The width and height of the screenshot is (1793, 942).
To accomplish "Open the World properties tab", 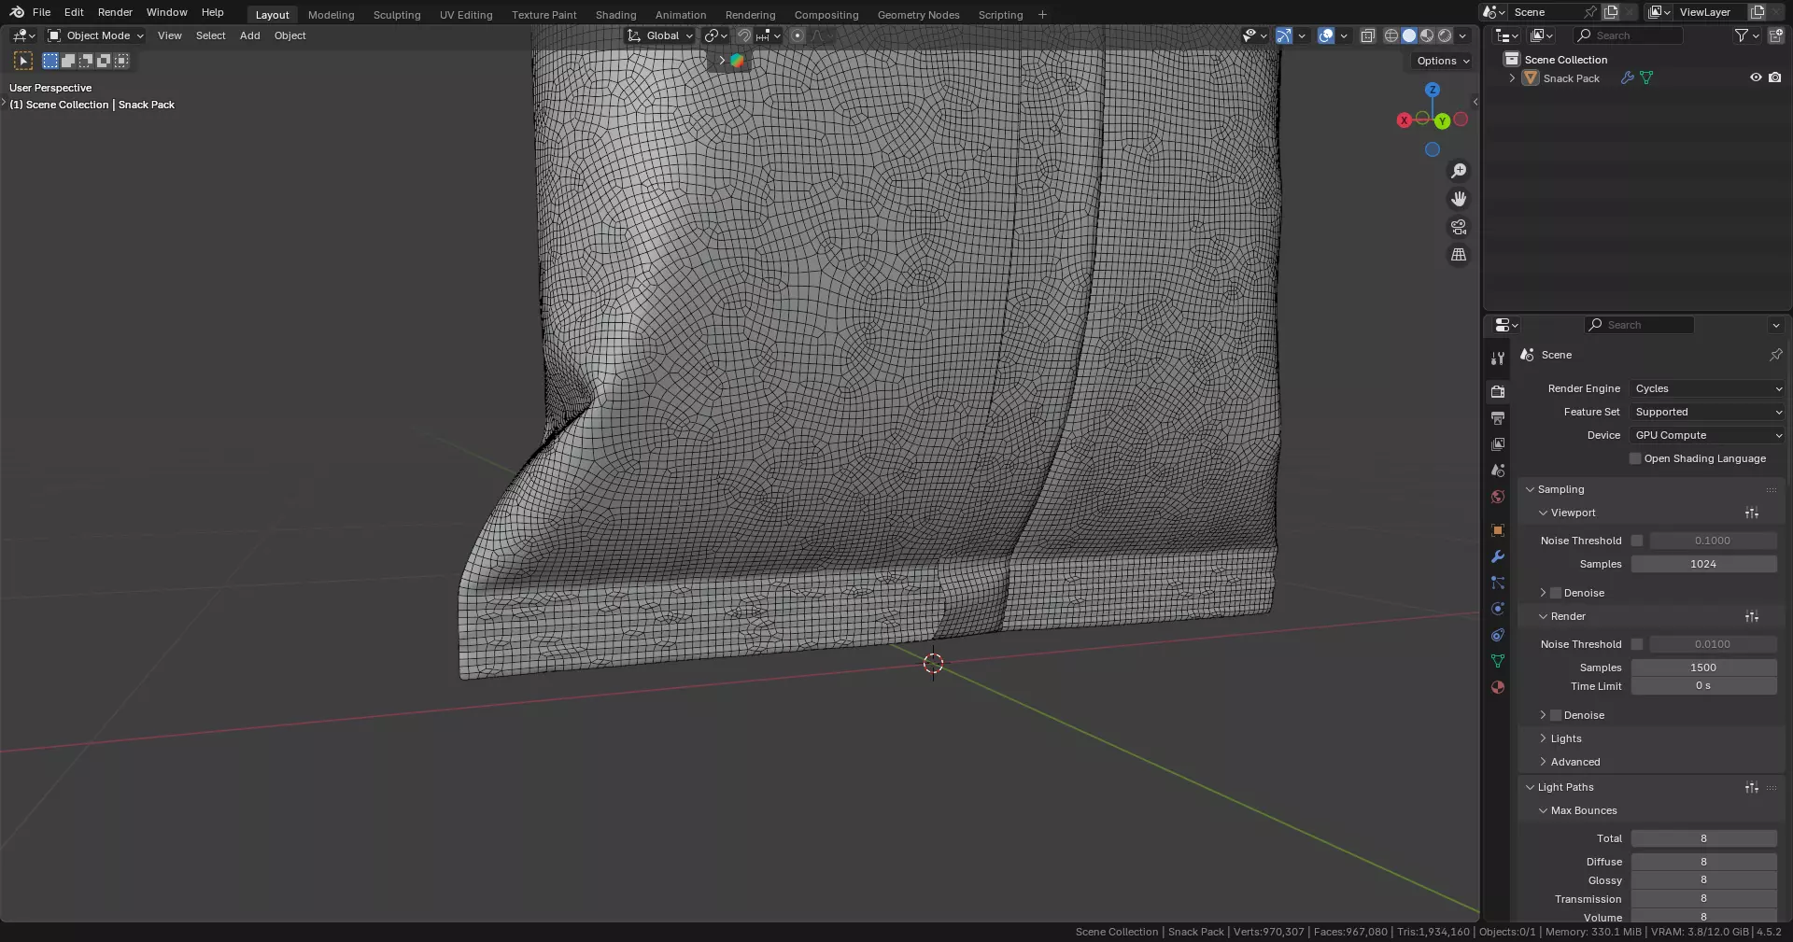I will click(1498, 497).
